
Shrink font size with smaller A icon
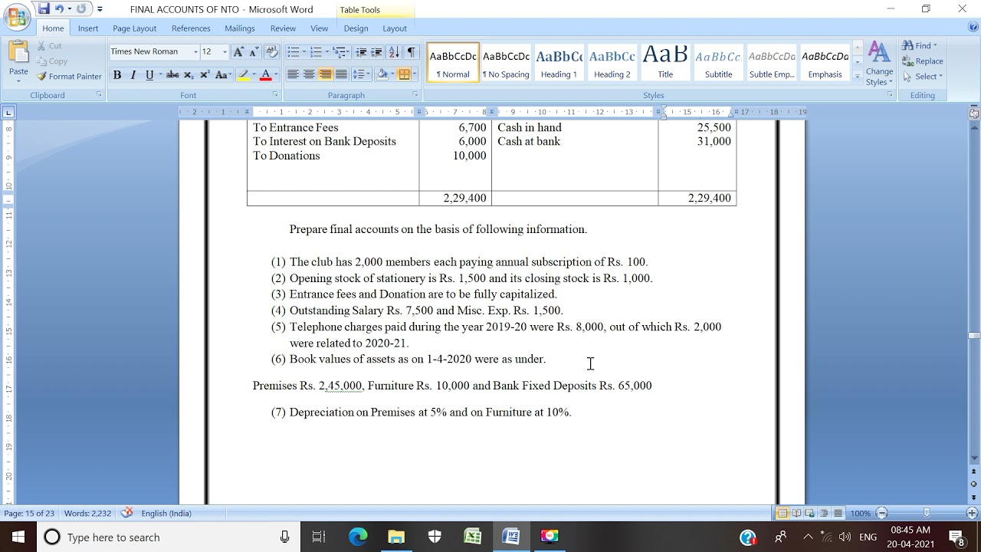click(253, 51)
